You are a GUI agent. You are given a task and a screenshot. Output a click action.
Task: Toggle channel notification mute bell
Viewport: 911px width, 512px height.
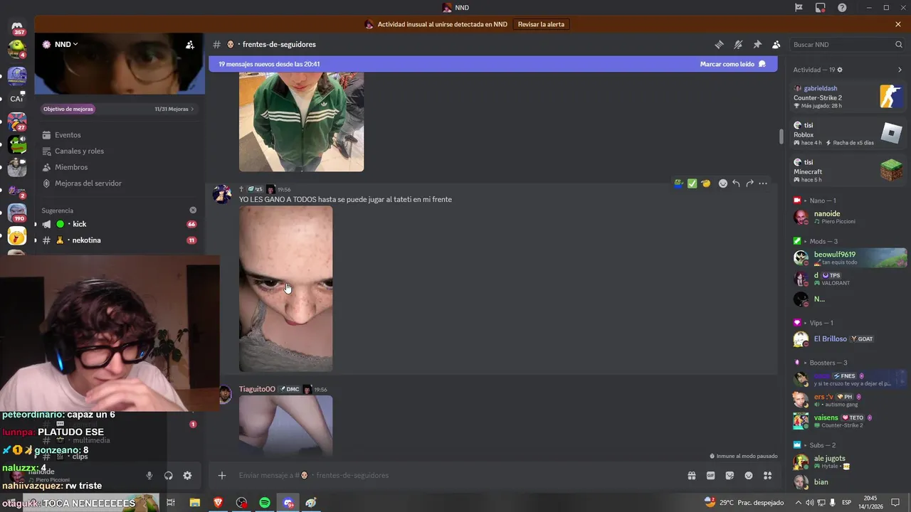click(738, 44)
